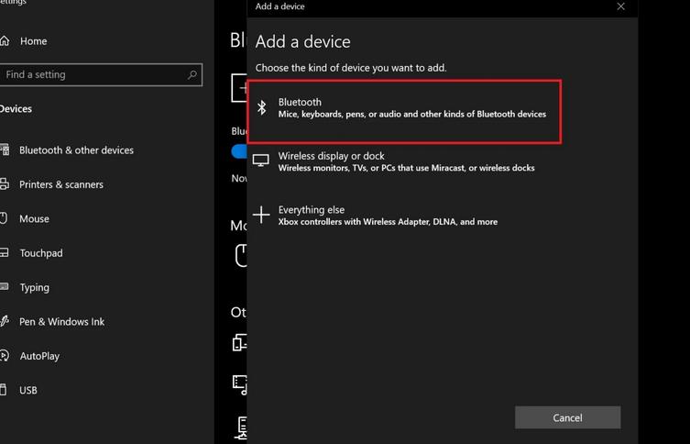Select Mouse in the sidebar

[34, 219]
